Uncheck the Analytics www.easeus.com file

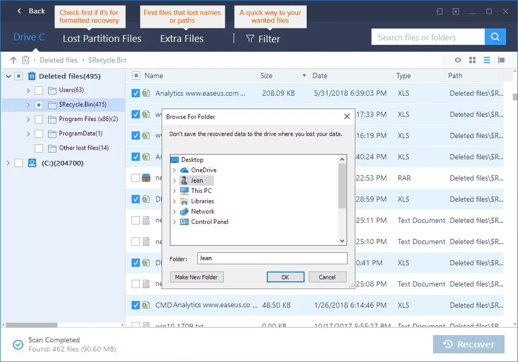(x=135, y=93)
